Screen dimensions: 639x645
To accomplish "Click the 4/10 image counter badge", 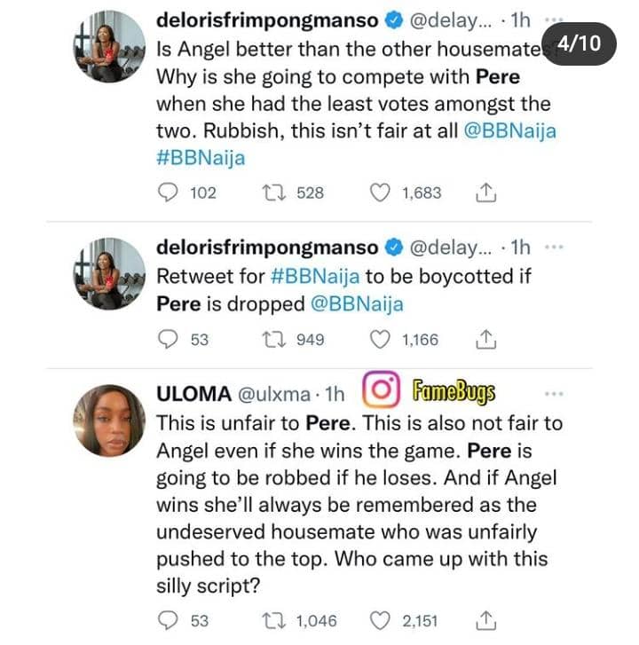I will [x=583, y=43].
